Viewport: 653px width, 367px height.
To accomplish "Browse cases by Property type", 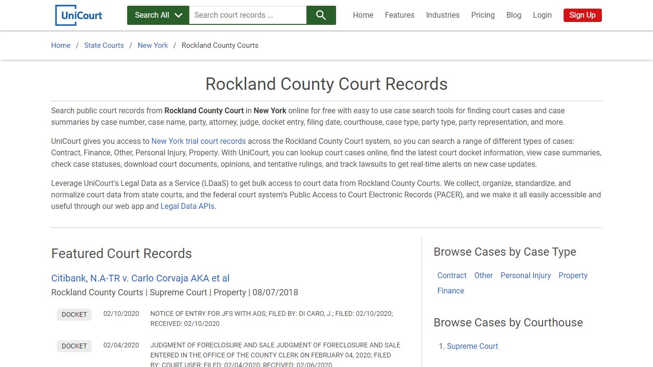I will coord(573,276).
